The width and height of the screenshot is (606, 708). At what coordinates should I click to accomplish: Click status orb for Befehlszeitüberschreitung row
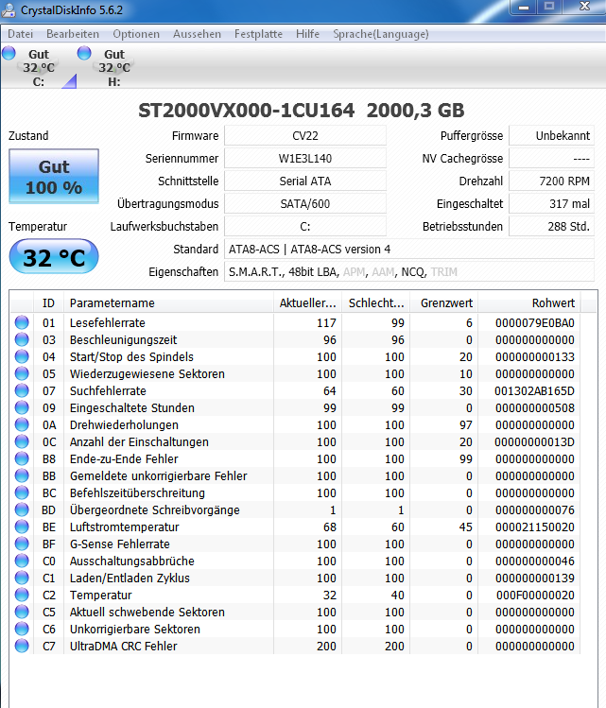[x=22, y=492]
